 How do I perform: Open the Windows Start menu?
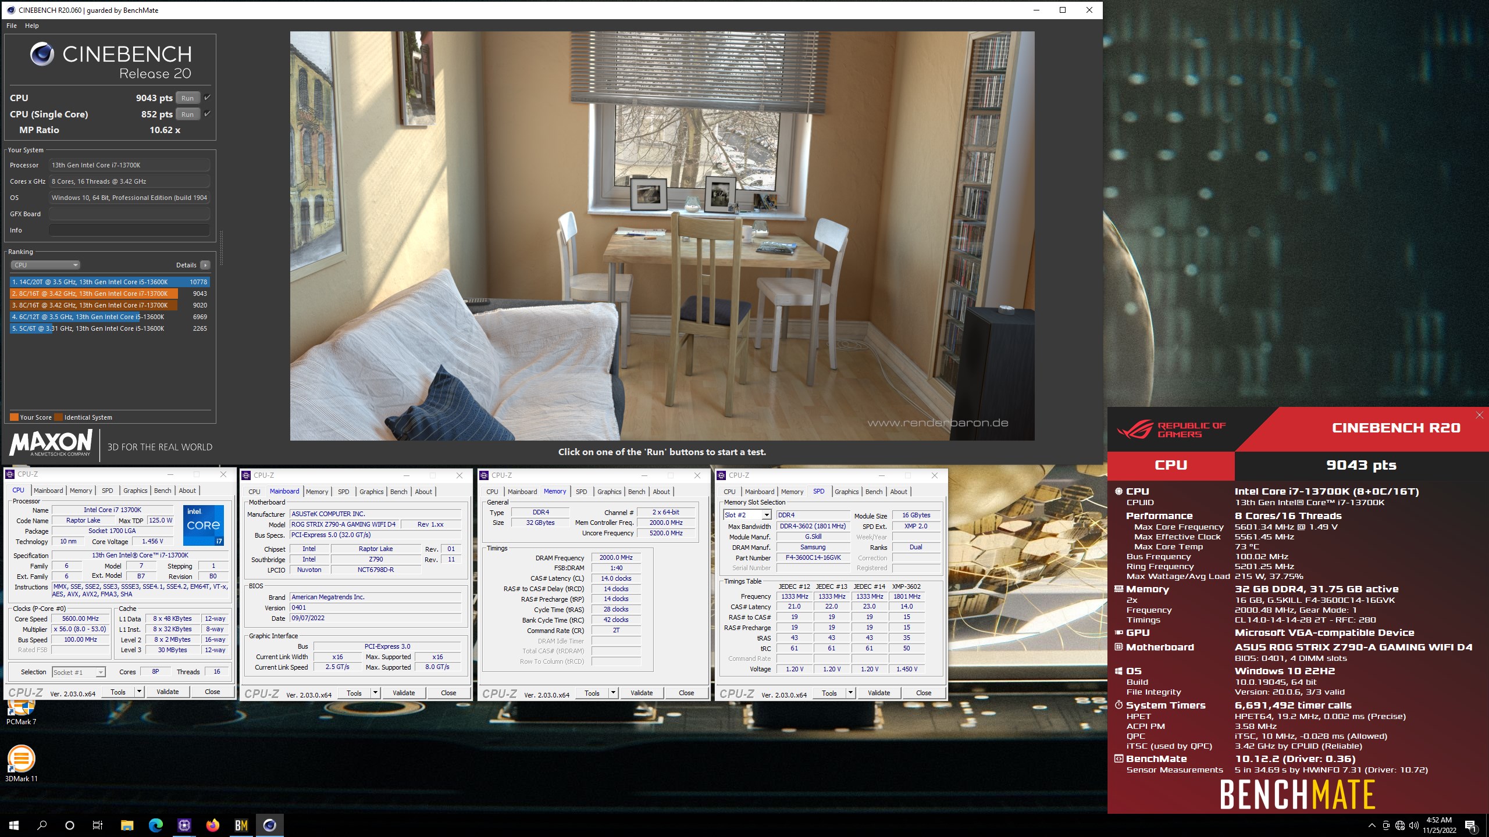[14, 825]
